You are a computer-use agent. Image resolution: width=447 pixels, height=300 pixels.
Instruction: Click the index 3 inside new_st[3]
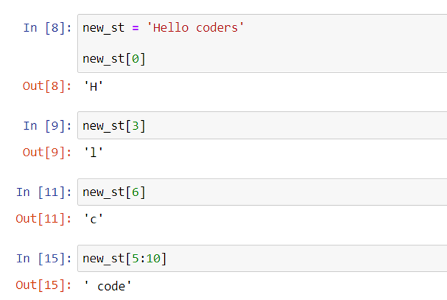[x=135, y=126]
